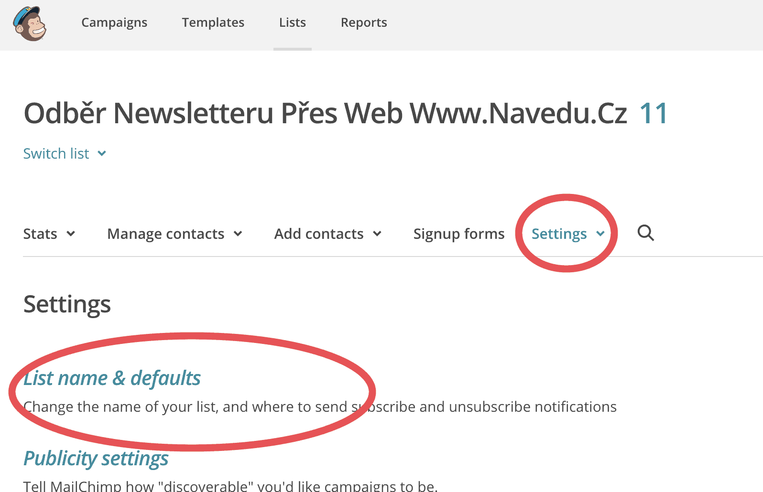Expand the Switch list chevron
This screenshot has width=763, height=492.
coord(102,154)
